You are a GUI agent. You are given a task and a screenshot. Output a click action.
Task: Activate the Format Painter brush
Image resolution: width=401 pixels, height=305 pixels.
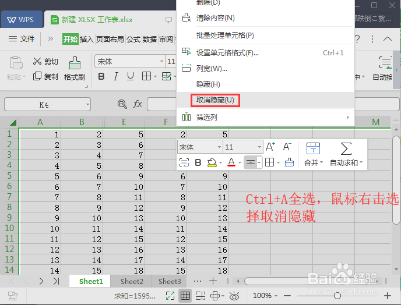click(75, 63)
